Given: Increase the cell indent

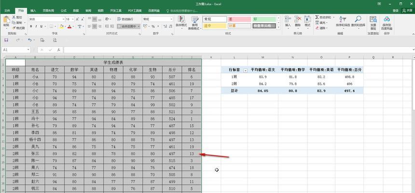Looking at the screenshot, I should pos(112,27).
